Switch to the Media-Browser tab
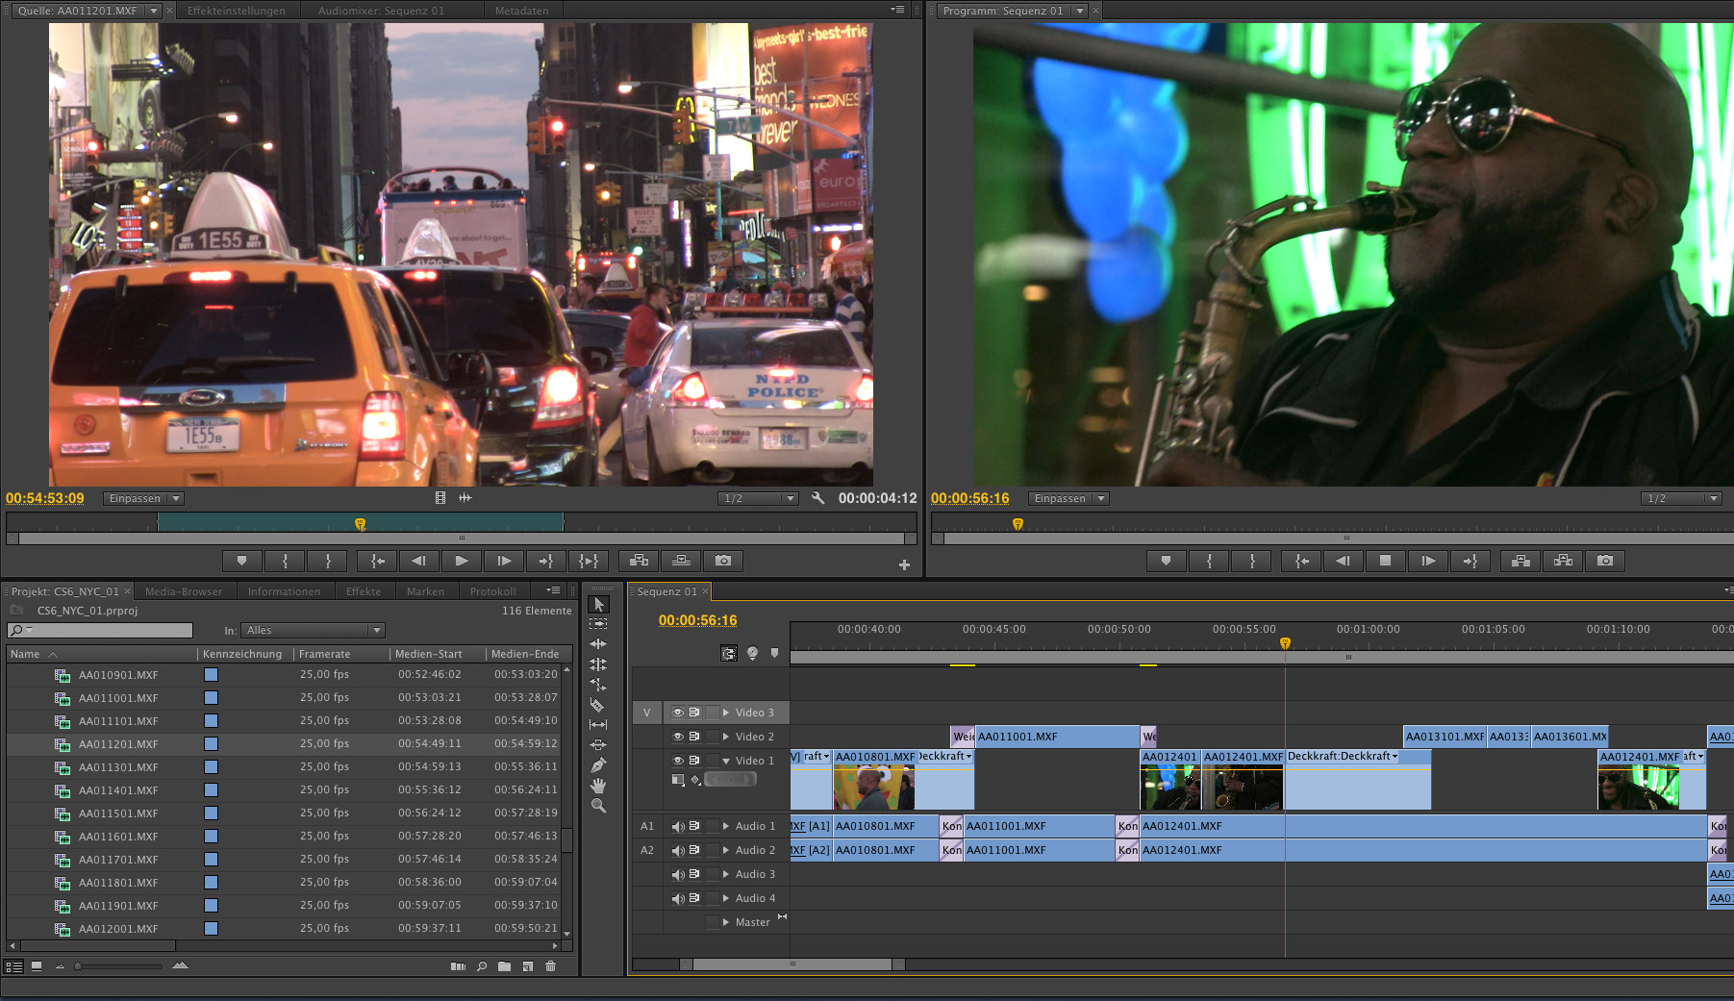Viewport: 1734px width, 1001px height. point(183,591)
